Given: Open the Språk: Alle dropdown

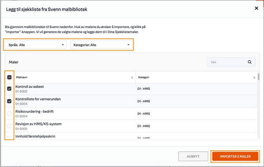Looking at the screenshot, I should click(36, 45).
